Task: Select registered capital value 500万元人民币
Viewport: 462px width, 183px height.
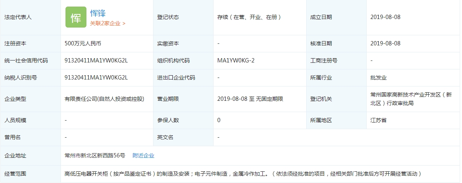Action: click(x=83, y=43)
